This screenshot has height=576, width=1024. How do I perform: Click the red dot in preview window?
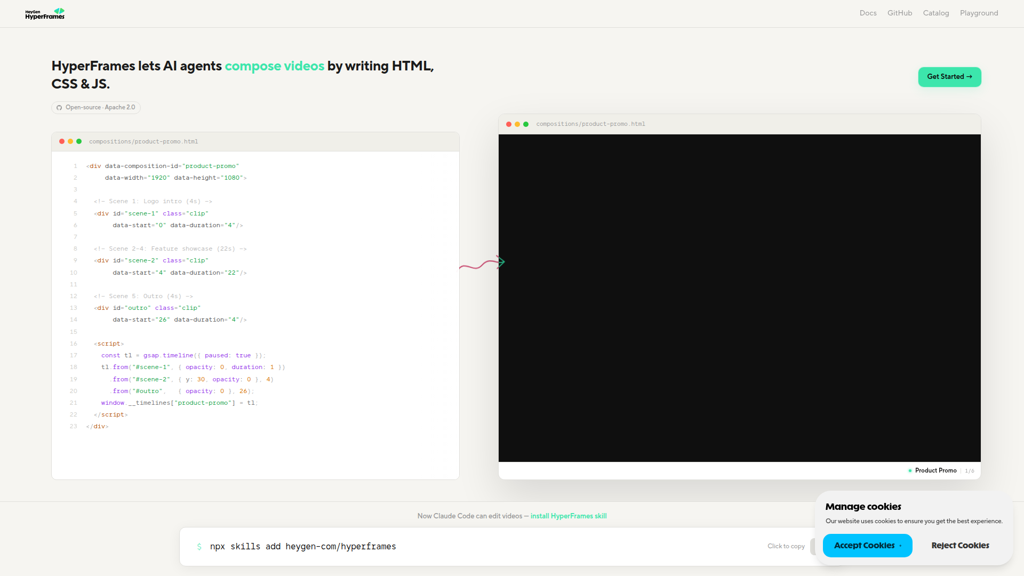click(x=509, y=124)
